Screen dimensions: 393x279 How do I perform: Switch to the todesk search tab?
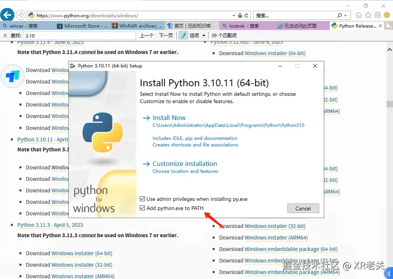point(247,26)
